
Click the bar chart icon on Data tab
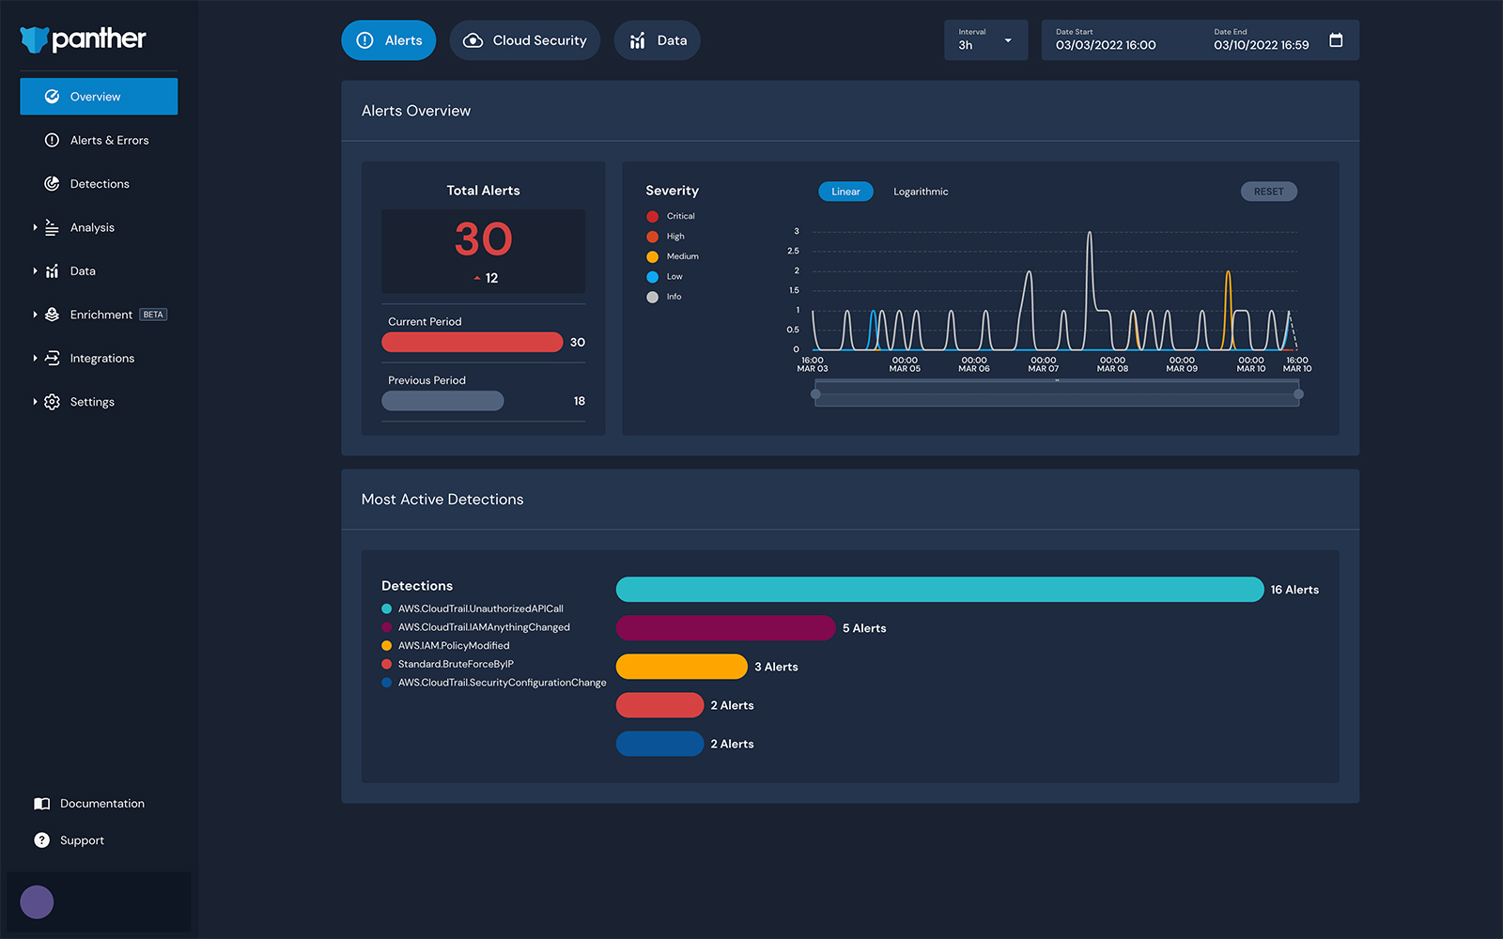coord(638,40)
